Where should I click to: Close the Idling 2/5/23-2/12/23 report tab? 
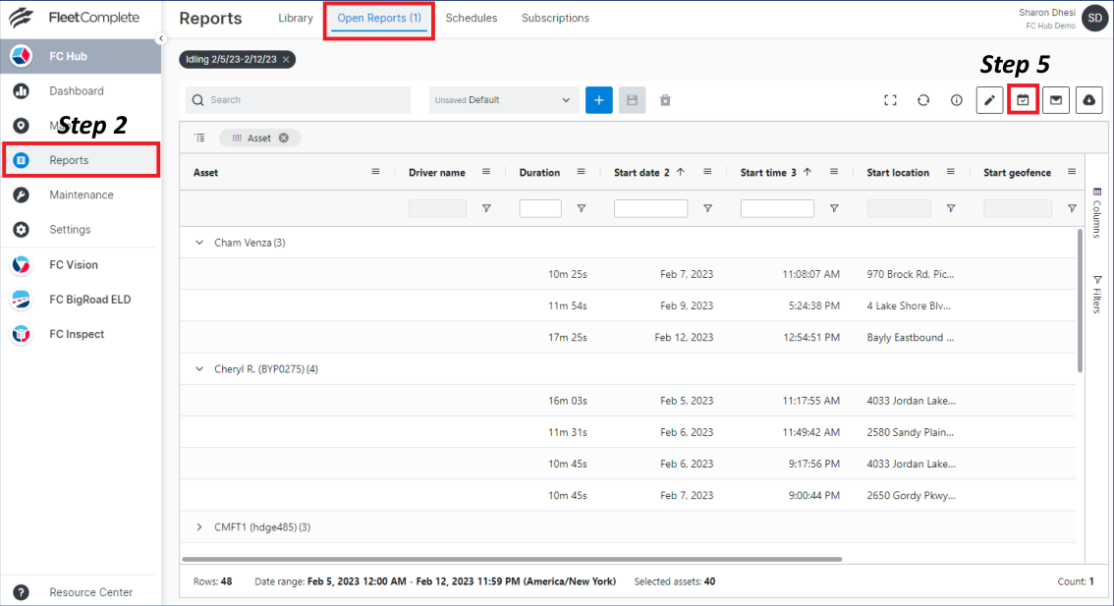[x=286, y=60]
